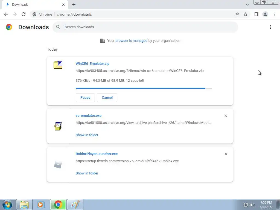The image size is (280, 210).
Task: Pause the WinCE6_Emulator.zip download
Action: point(85,98)
